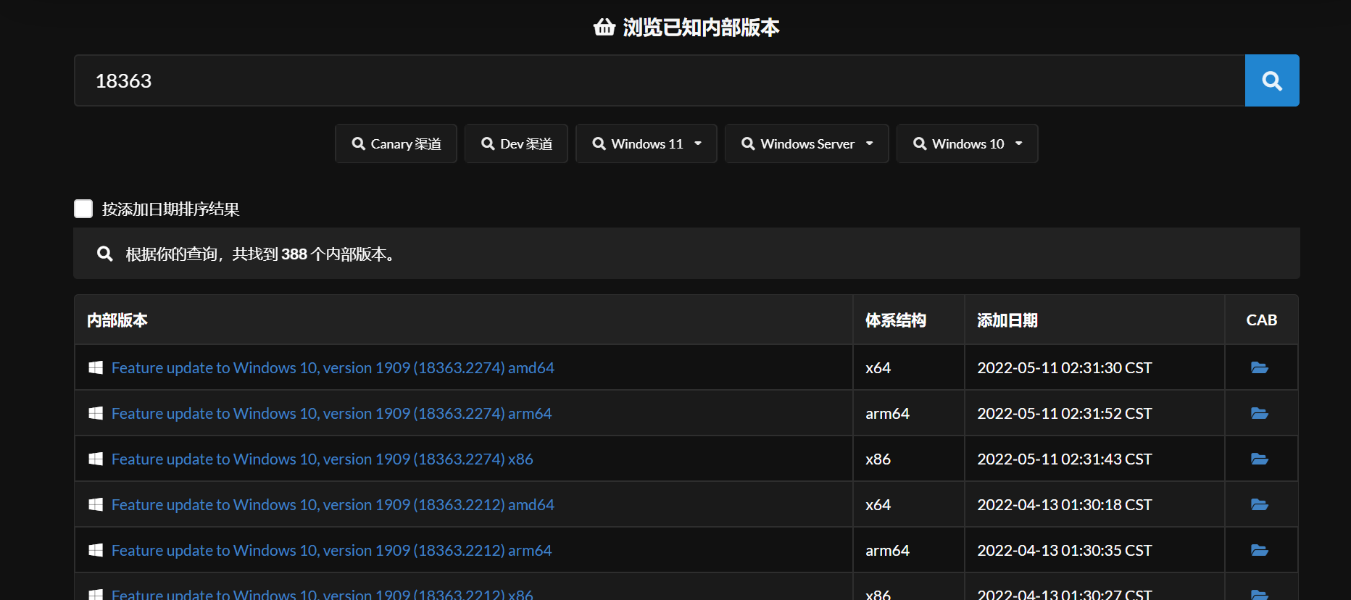Open CAB folder for 18363.2212 arm64
The height and width of the screenshot is (600, 1351).
[x=1260, y=551]
